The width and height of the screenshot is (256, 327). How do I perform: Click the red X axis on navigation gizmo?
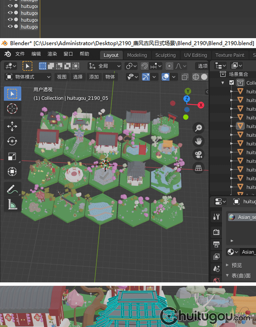coord(201,105)
